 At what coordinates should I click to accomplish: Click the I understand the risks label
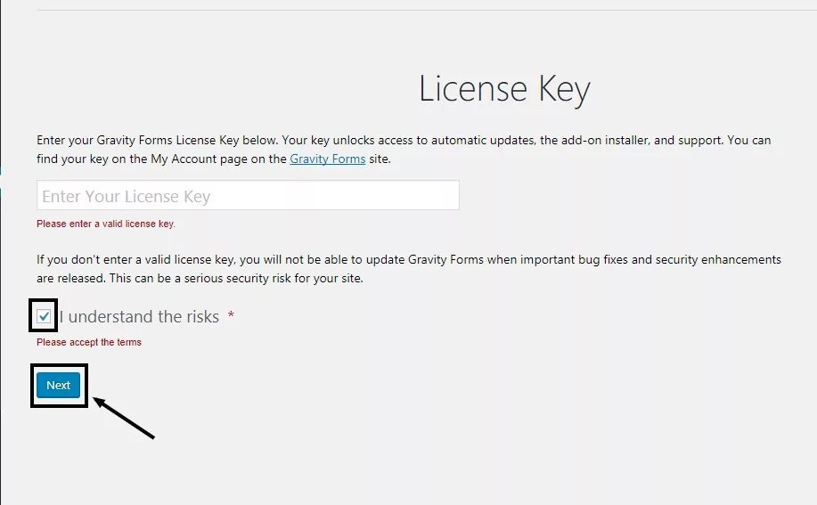pos(139,316)
